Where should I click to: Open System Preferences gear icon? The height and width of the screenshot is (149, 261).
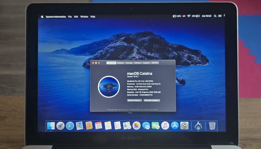[184, 125]
